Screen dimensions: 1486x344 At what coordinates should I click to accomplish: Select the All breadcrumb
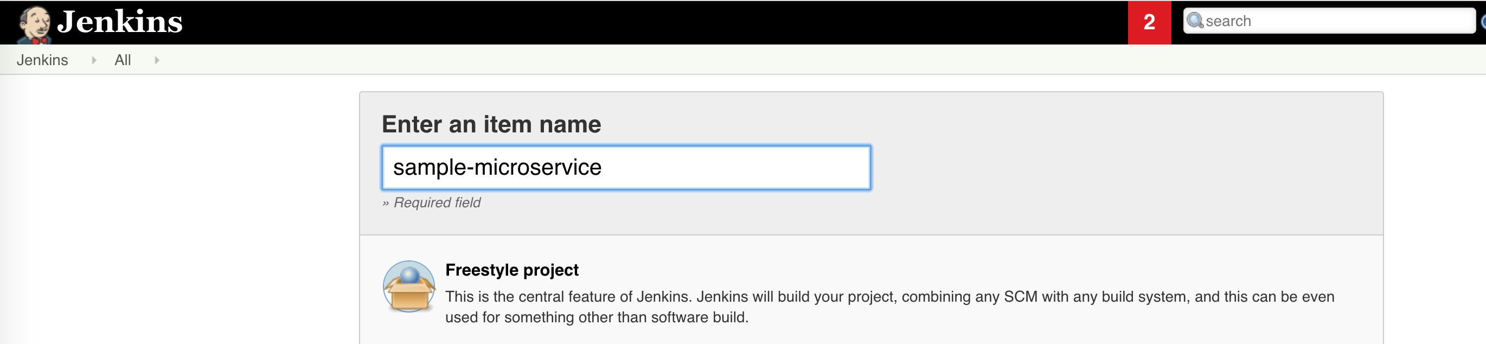coord(122,60)
